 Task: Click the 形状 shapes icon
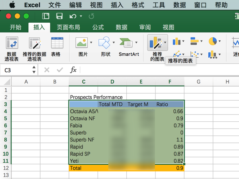tap(104, 43)
